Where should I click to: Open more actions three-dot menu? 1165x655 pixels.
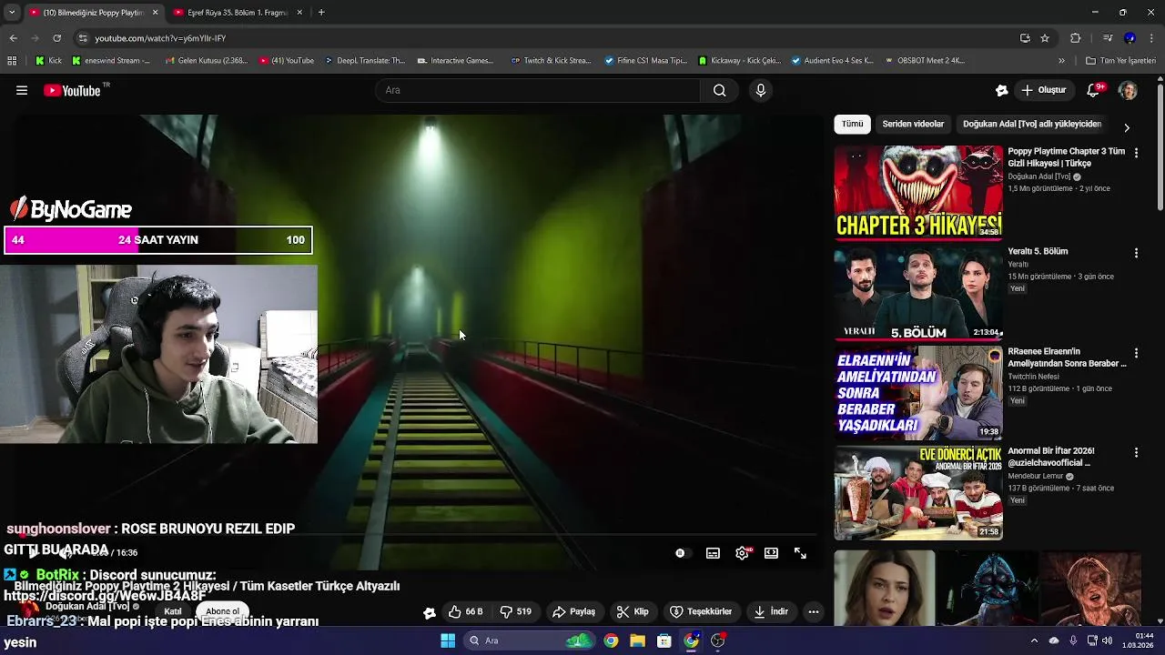click(814, 612)
